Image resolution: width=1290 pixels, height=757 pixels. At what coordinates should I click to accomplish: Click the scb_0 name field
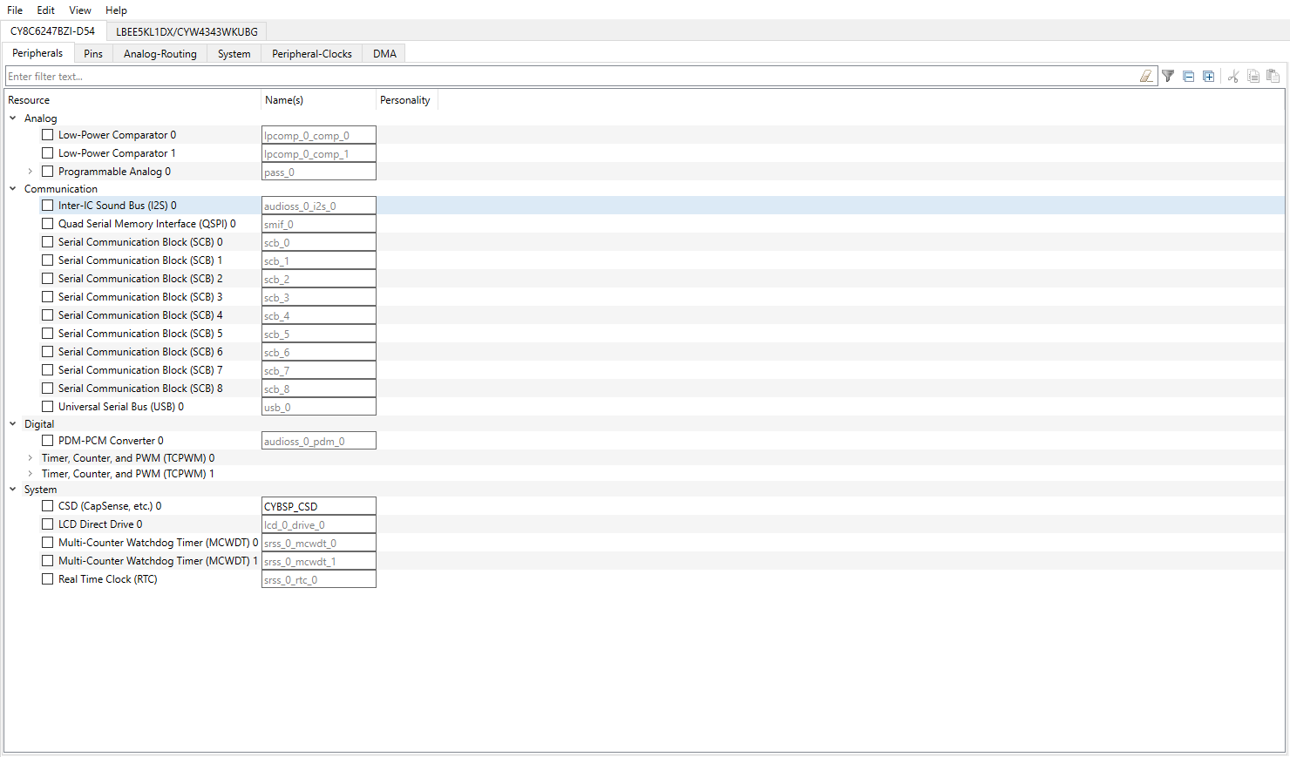319,242
